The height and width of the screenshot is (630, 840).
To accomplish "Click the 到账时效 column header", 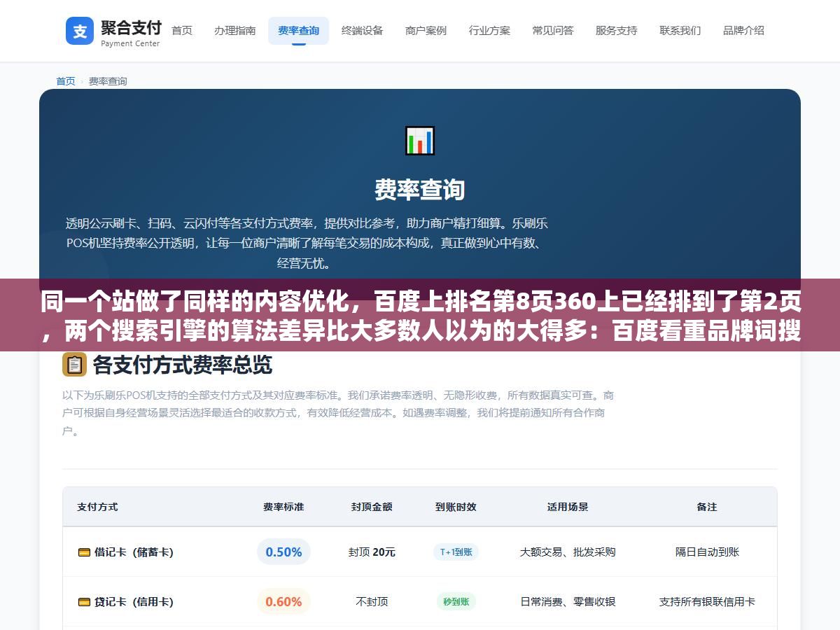I will click(x=456, y=507).
